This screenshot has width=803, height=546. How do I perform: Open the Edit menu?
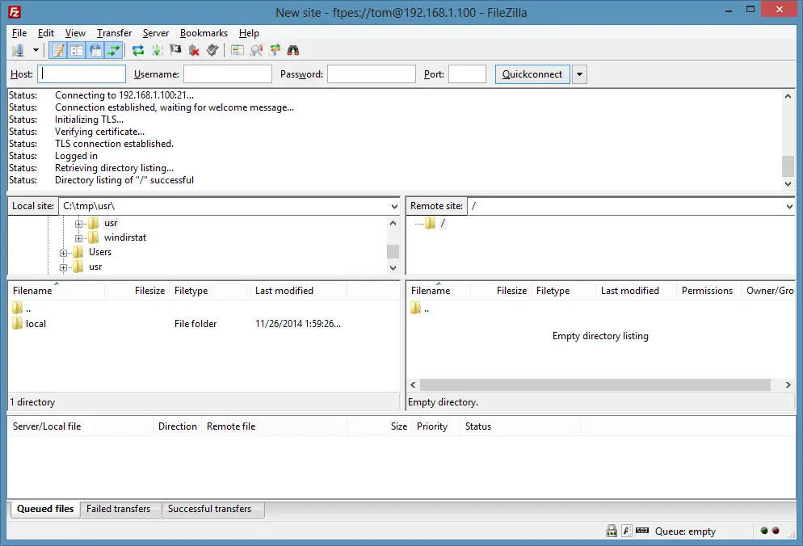click(45, 33)
